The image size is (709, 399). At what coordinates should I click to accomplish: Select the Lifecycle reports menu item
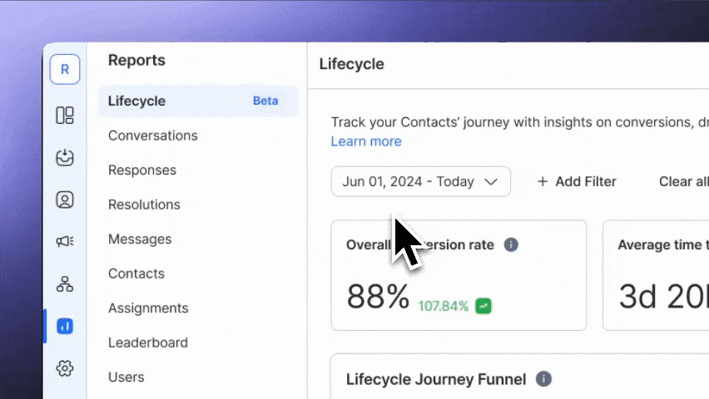(137, 101)
